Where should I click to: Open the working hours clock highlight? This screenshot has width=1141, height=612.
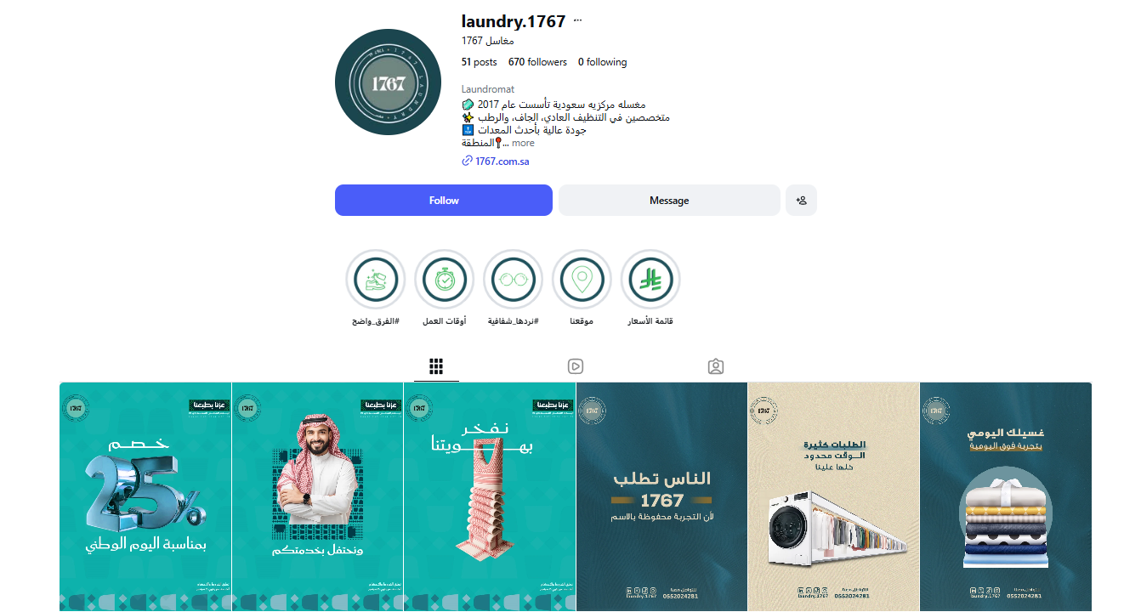(444, 279)
